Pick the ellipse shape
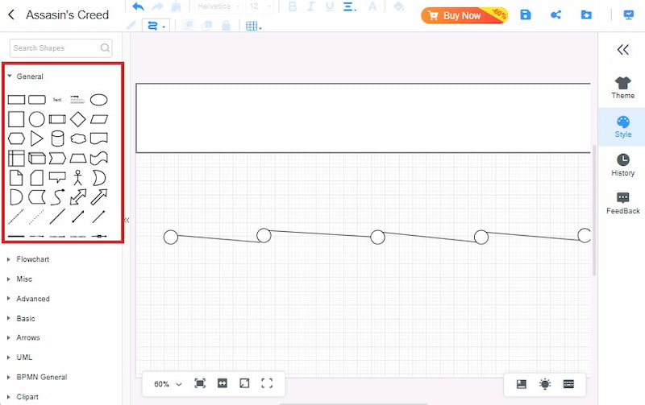 (x=98, y=100)
